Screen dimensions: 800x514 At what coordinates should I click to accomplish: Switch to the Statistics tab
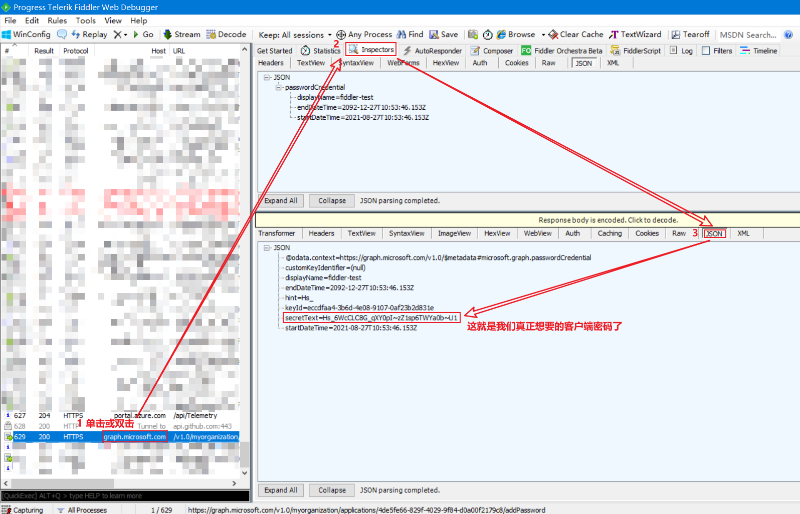(321, 51)
